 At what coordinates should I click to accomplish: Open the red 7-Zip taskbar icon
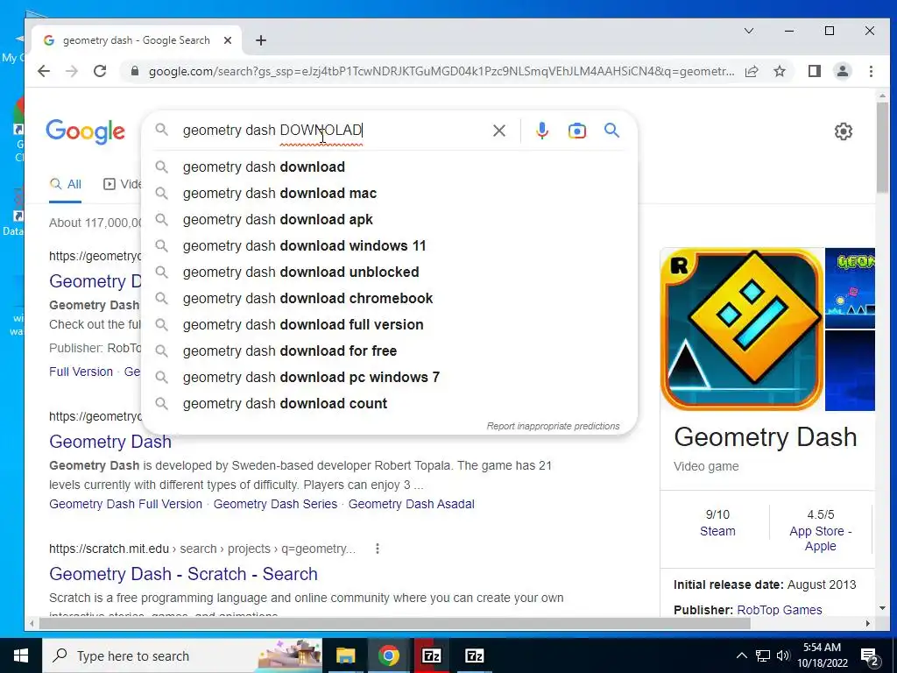tap(431, 655)
